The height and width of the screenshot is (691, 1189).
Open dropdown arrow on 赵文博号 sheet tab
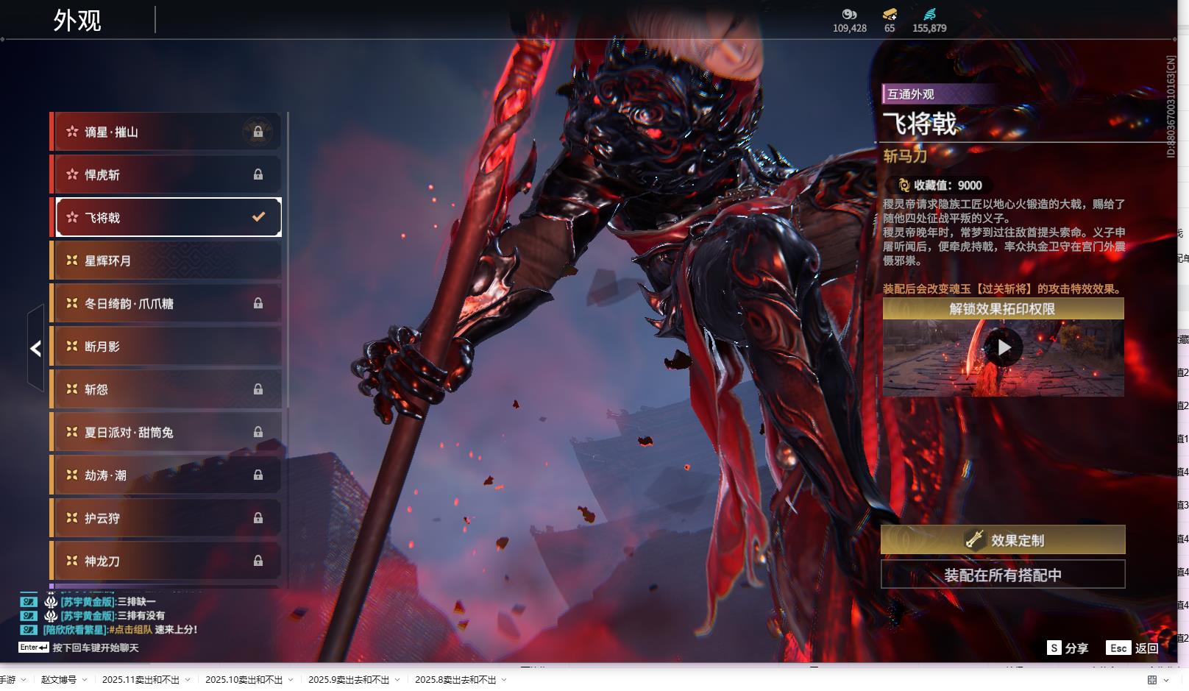tap(85, 680)
